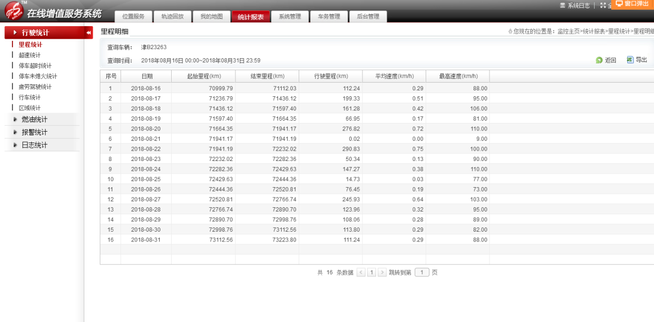Click the fullscreen icon in top bar

point(603,5)
